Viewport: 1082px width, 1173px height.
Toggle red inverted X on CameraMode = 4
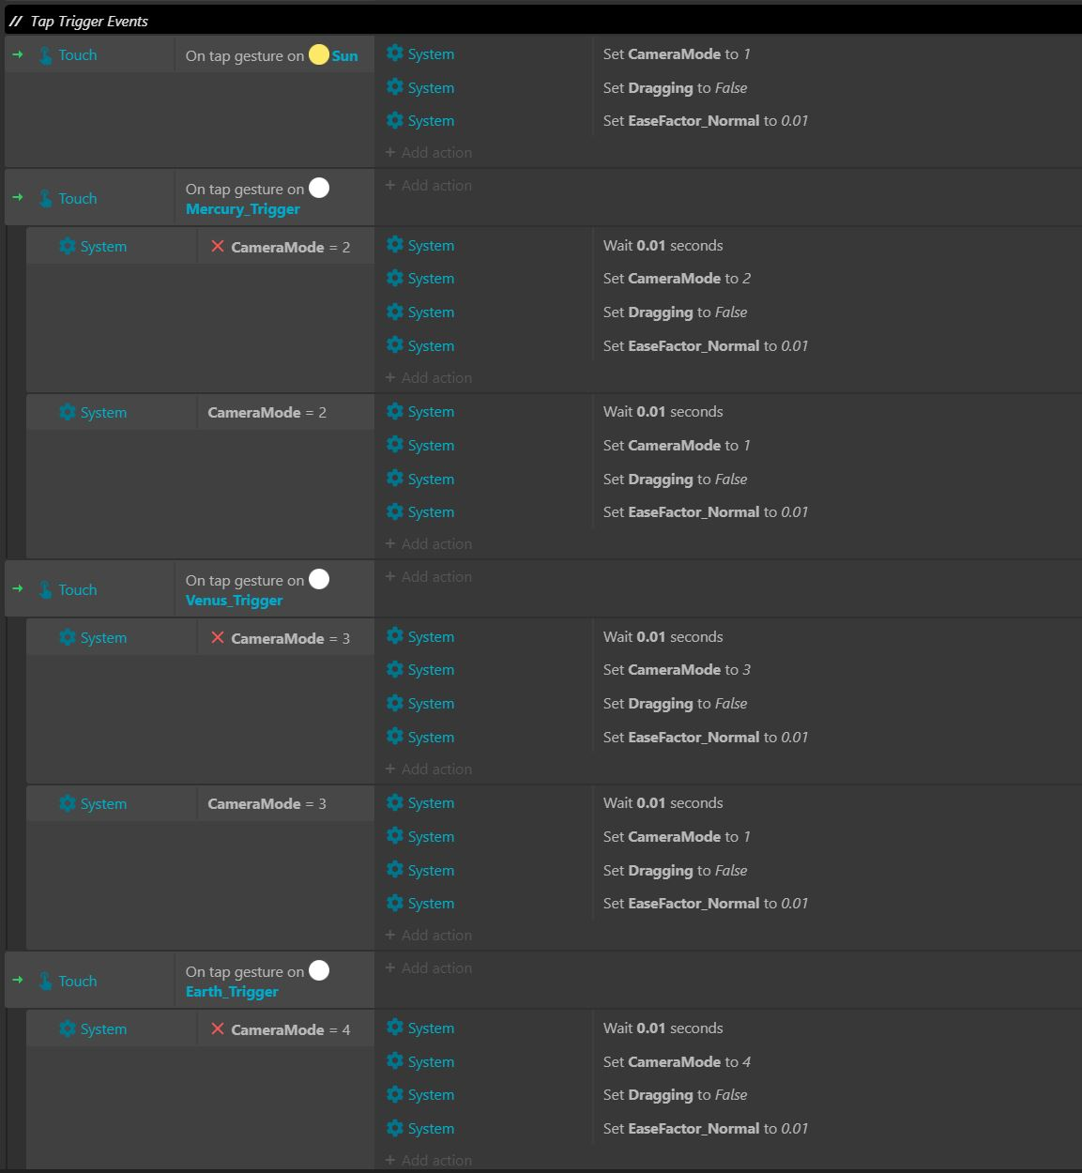218,1028
